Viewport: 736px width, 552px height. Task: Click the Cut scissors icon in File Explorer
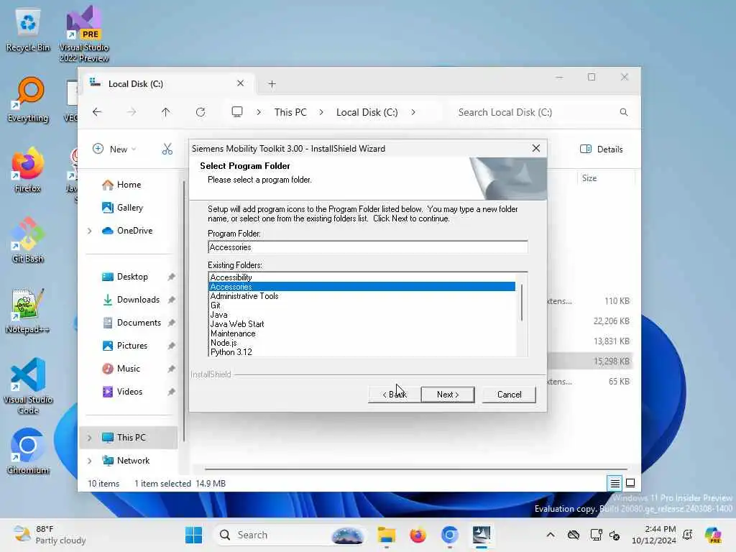pos(167,149)
